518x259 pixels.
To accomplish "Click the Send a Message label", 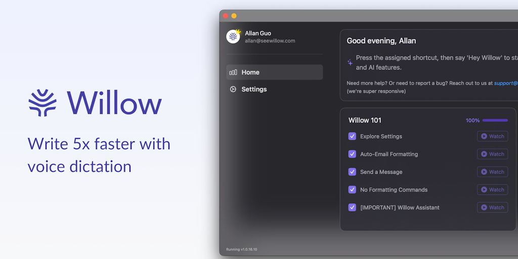I will [381, 172].
